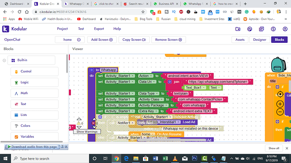Image resolution: width=291 pixels, height=163 pixels.
Task: Go to previous warning with up arrow
Action: tap(79, 119)
